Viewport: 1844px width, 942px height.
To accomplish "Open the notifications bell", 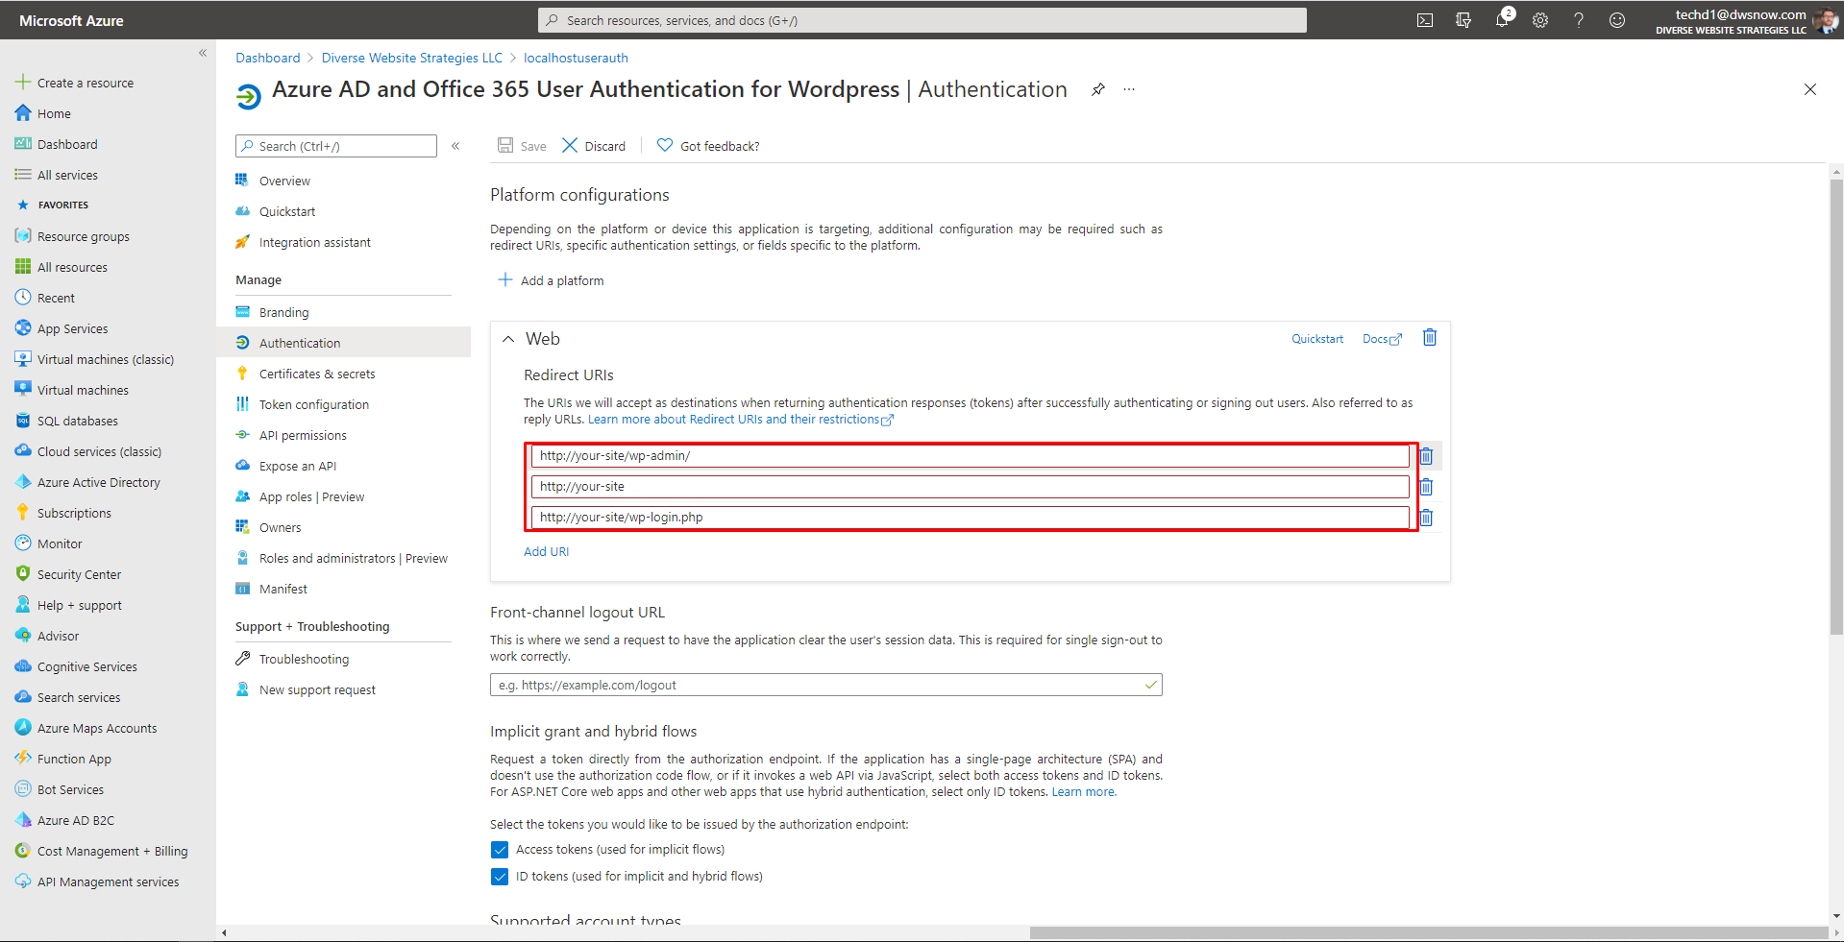I will tap(1502, 20).
